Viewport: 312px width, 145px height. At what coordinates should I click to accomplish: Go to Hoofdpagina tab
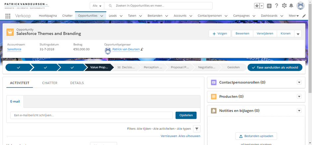[x=48, y=16]
